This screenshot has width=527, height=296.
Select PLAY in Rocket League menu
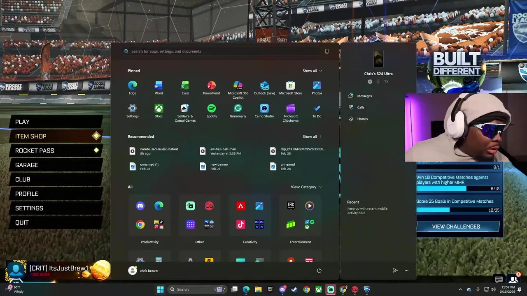[x=56, y=122]
